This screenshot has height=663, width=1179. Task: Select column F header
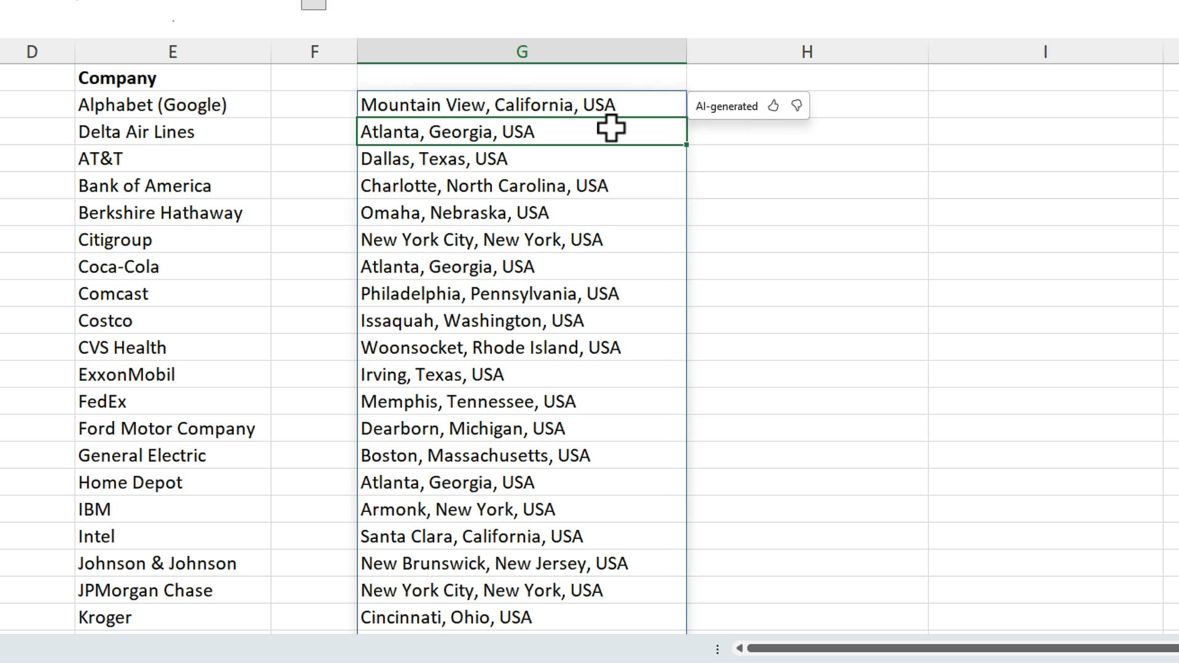coord(314,52)
